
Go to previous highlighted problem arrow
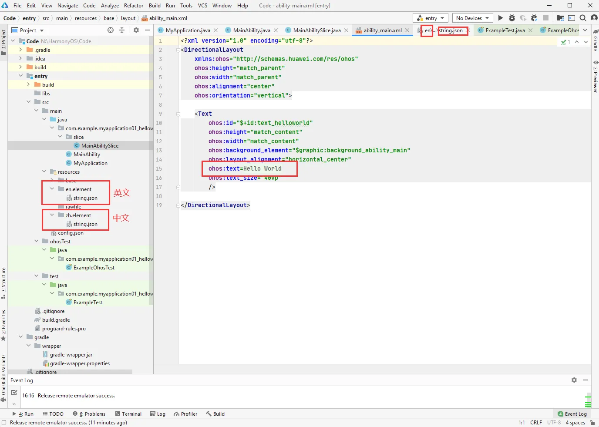point(577,42)
